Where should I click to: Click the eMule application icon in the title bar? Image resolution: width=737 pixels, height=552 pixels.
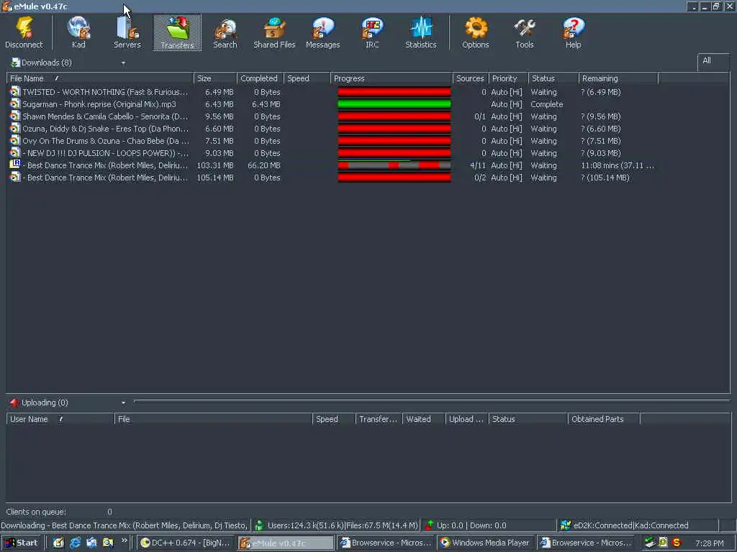click(x=6, y=6)
